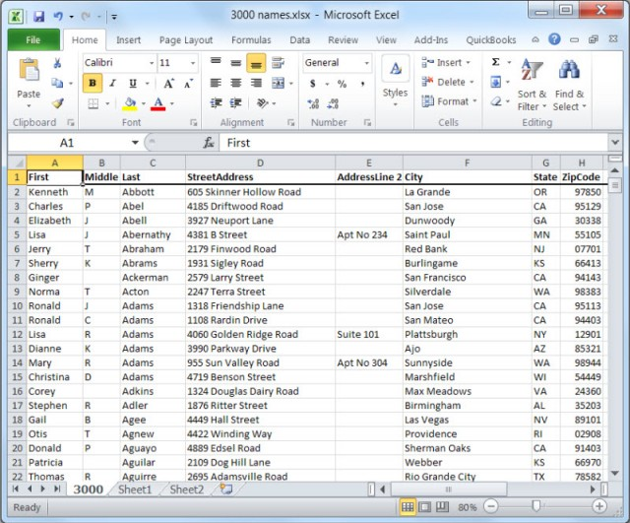Screen dimensions: 630x523
Task: Switch to the Insert ribbon tab
Action: (129, 39)
